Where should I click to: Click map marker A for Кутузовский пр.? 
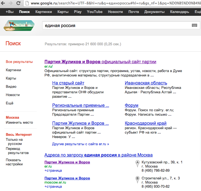coord(137,164)
